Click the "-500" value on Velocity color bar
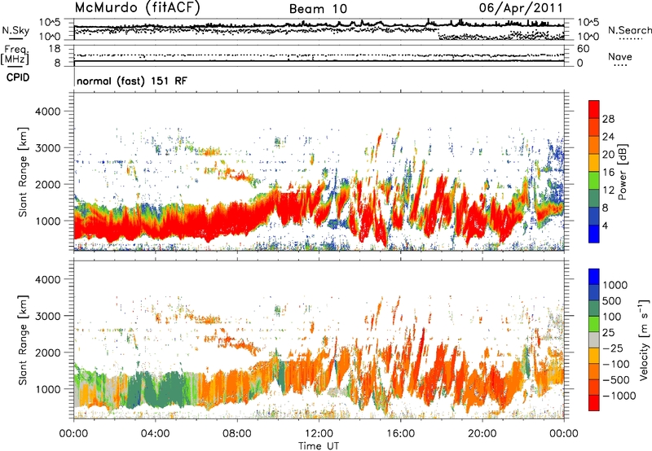 (x=616, y=380)
